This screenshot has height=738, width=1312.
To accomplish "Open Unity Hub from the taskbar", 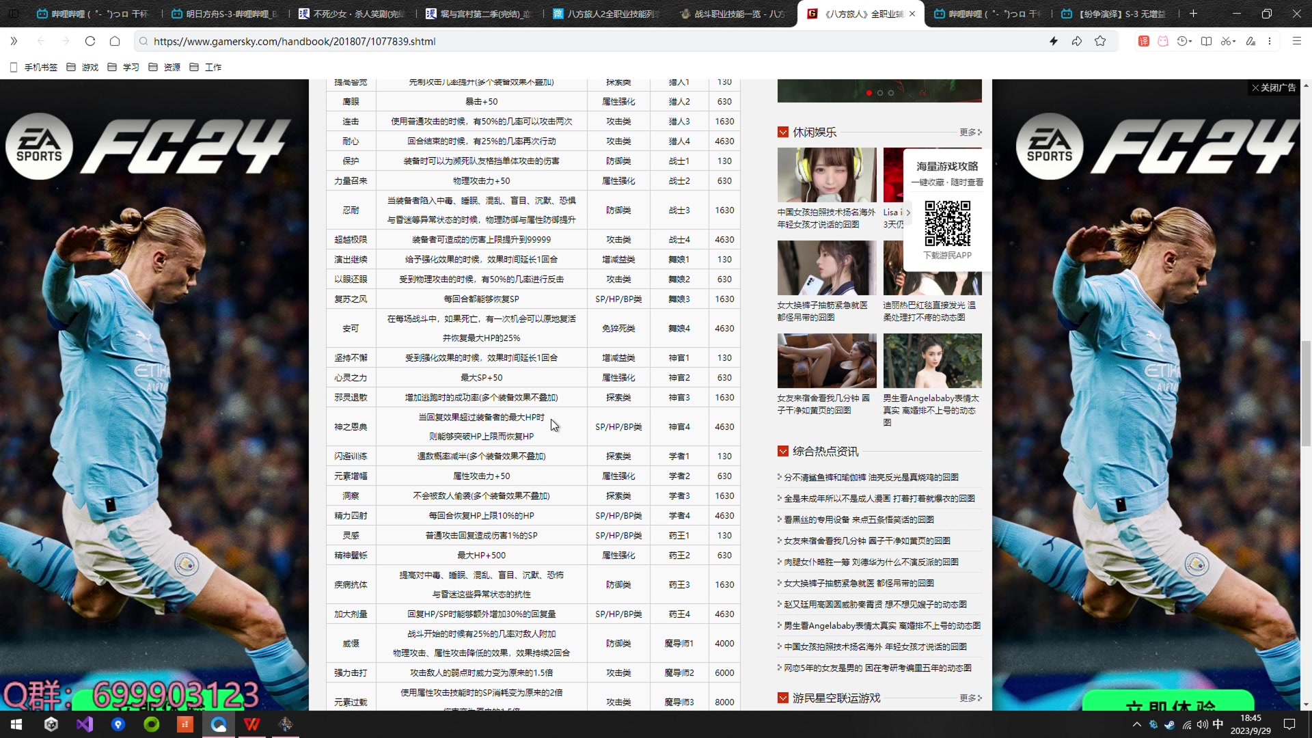I will coord(51,724).
